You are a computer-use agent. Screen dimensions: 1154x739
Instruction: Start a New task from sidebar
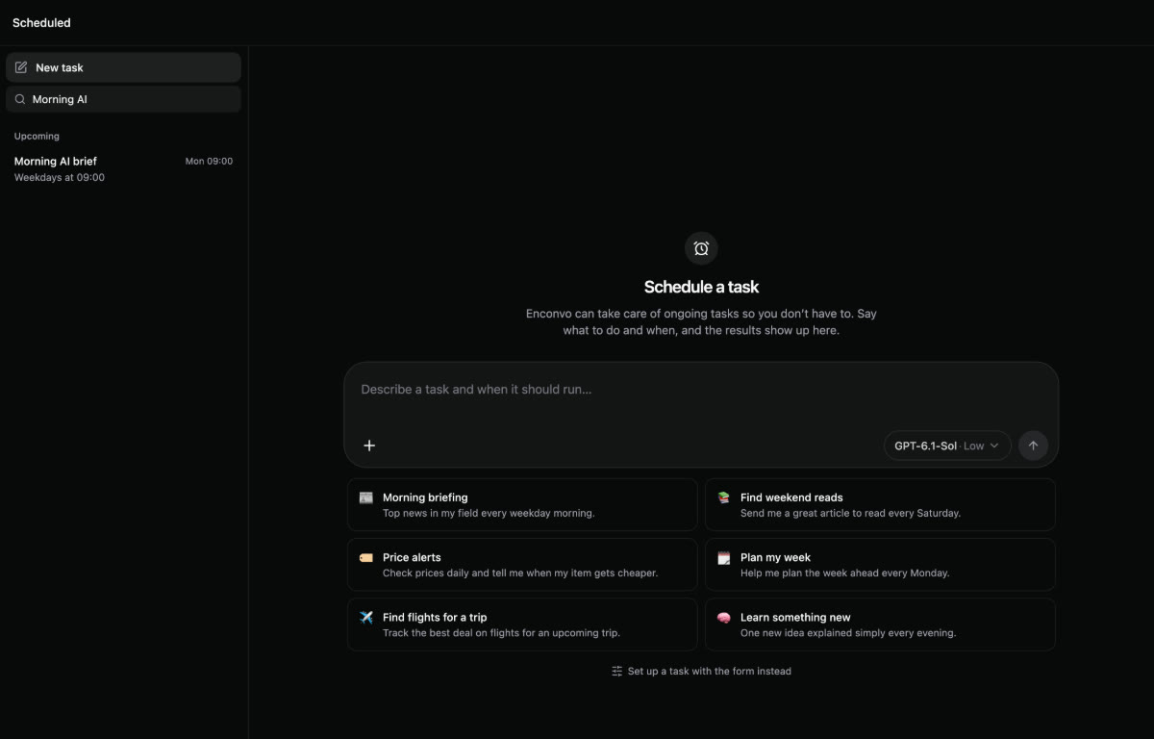click(x=123, y=67)
